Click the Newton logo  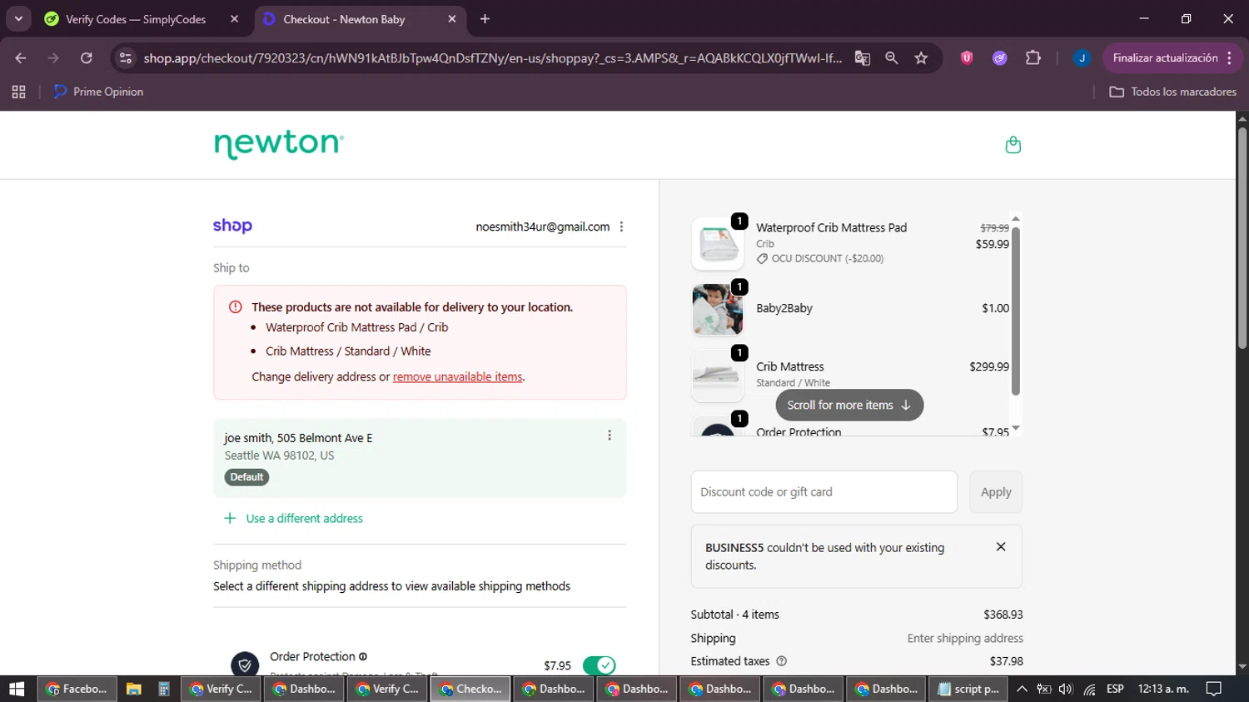tap(279, 145)
